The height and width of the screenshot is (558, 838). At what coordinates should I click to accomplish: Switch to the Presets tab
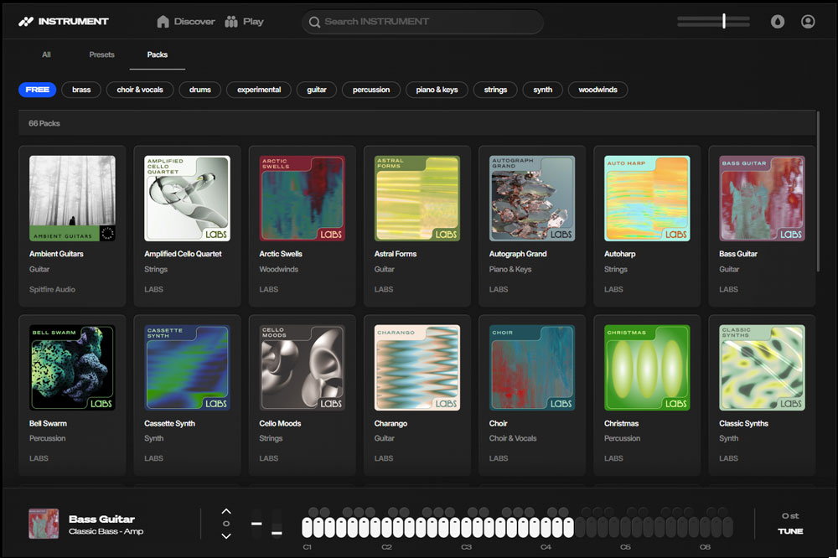point(101,55)
